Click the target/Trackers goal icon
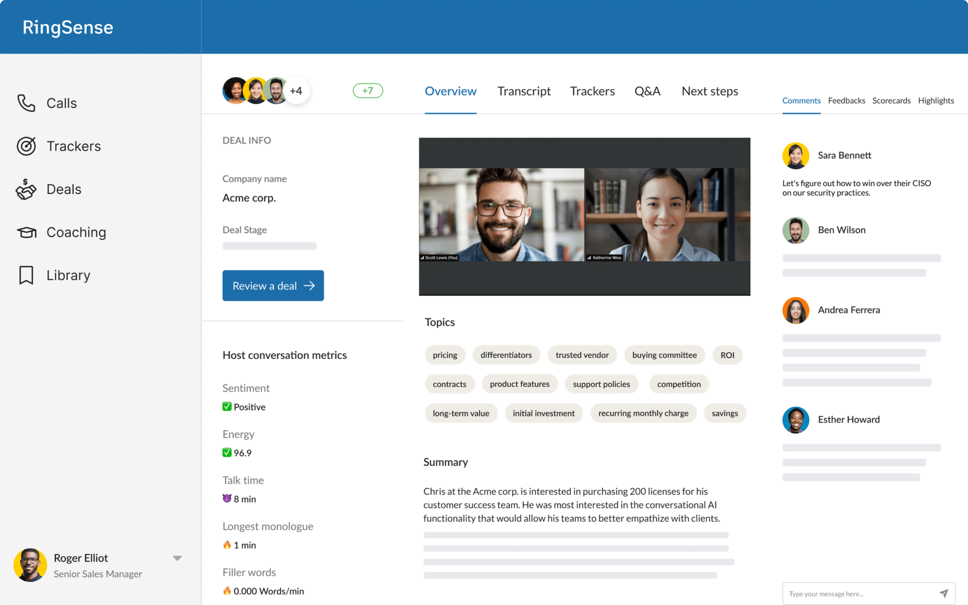This screenshot has width=968, height=605. [26, 146]
